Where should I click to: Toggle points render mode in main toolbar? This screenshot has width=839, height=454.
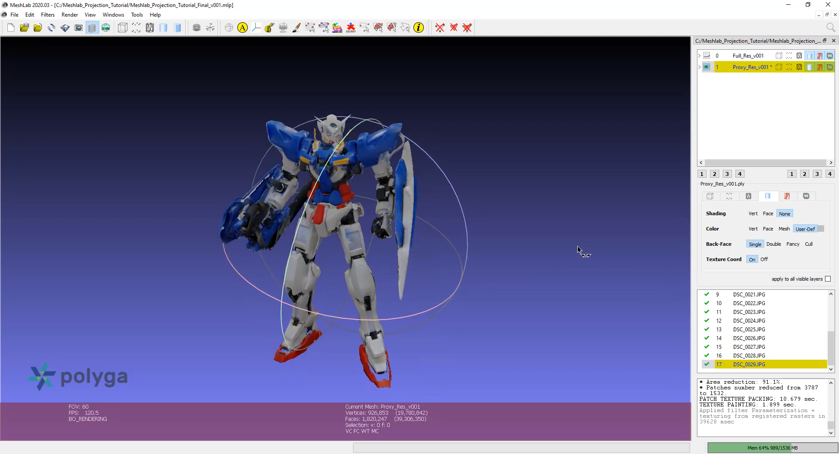click(x=136, y=28)
